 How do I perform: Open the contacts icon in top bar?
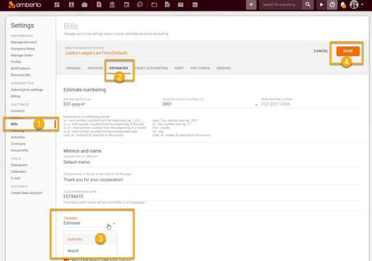[71, 4]
